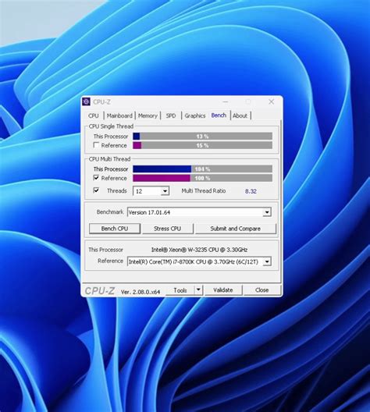This screenshot has height=412, width=370.
Task: Click the Ver. 2.08.0.x64 version text
Action: click(x=141, y=292)
